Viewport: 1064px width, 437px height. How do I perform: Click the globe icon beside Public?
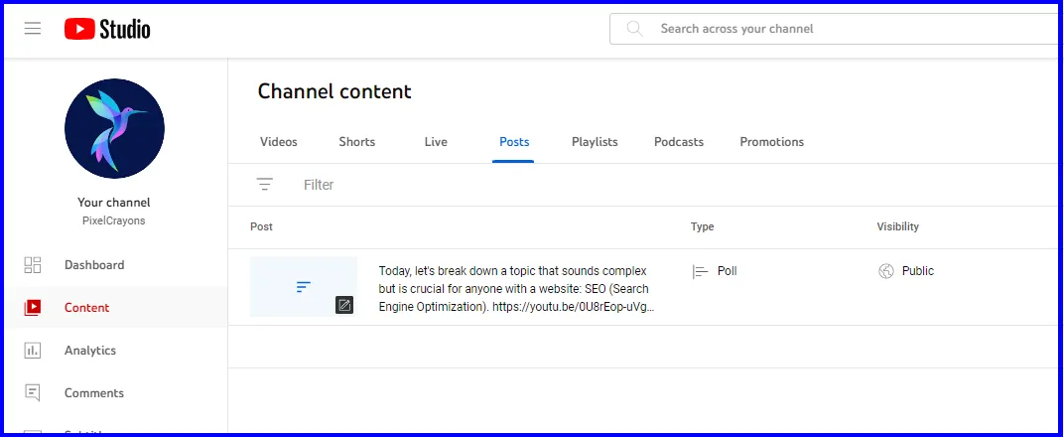[886, 271]
